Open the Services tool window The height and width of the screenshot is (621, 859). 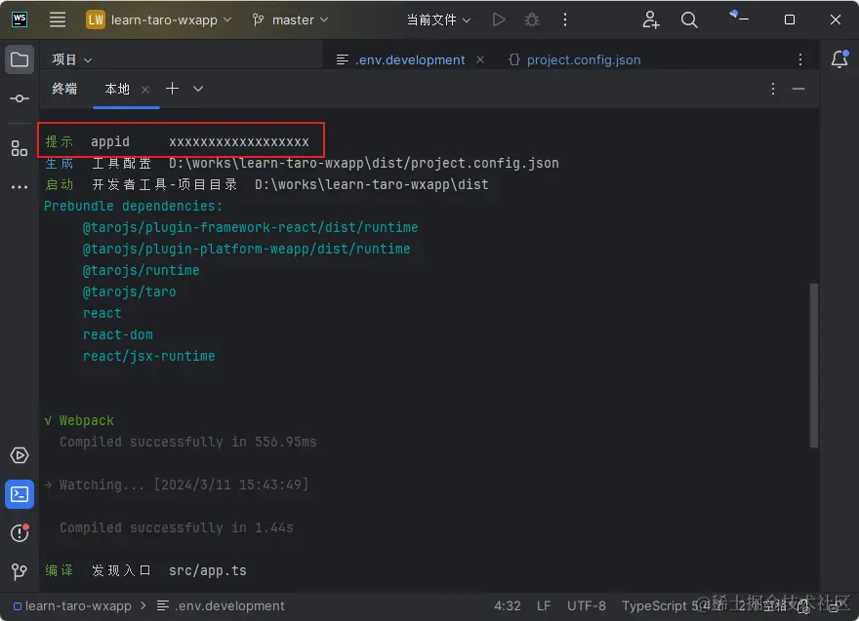(20, 455)
